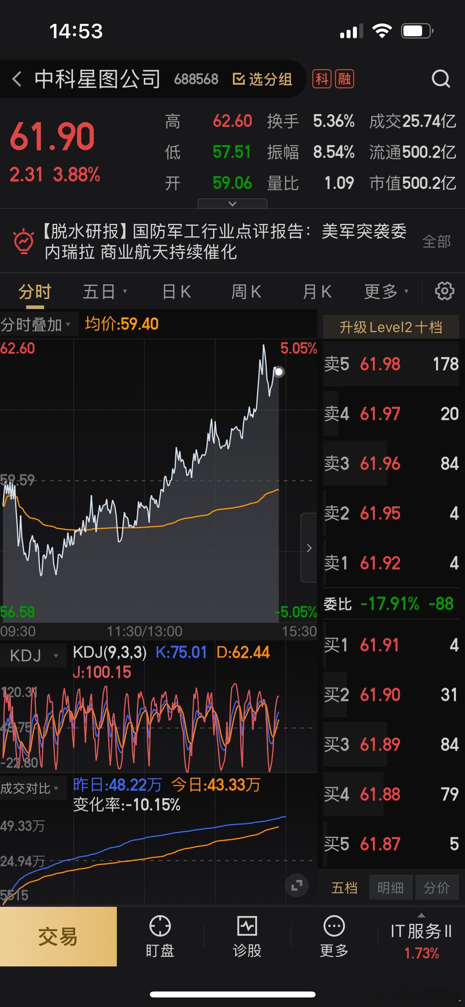Tap the cellular signal icon
Viewport: 465px width, 1007px height.
tap(351, 31)
